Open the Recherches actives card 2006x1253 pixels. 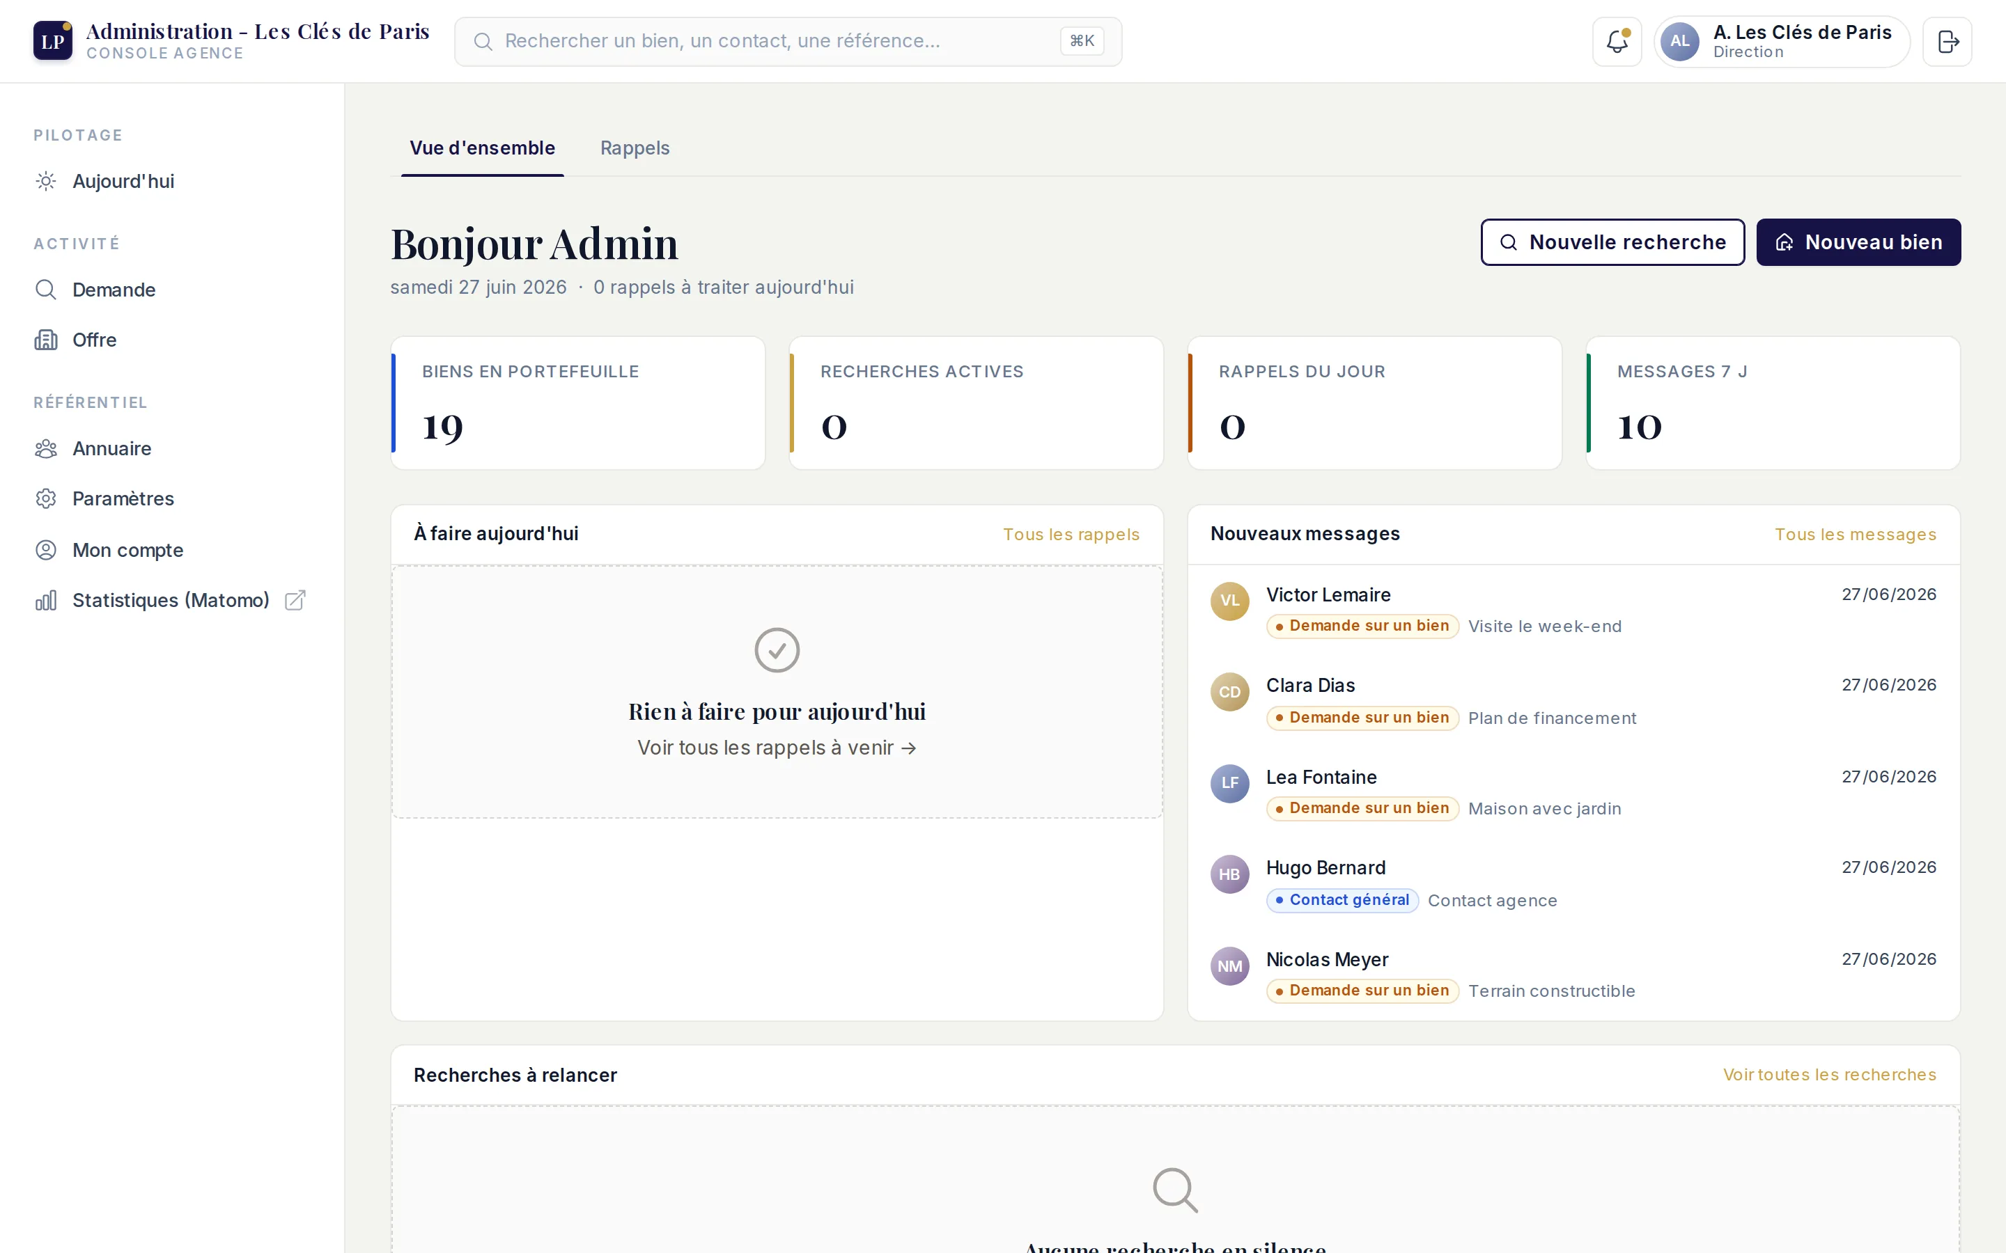[x=976, y=403]
